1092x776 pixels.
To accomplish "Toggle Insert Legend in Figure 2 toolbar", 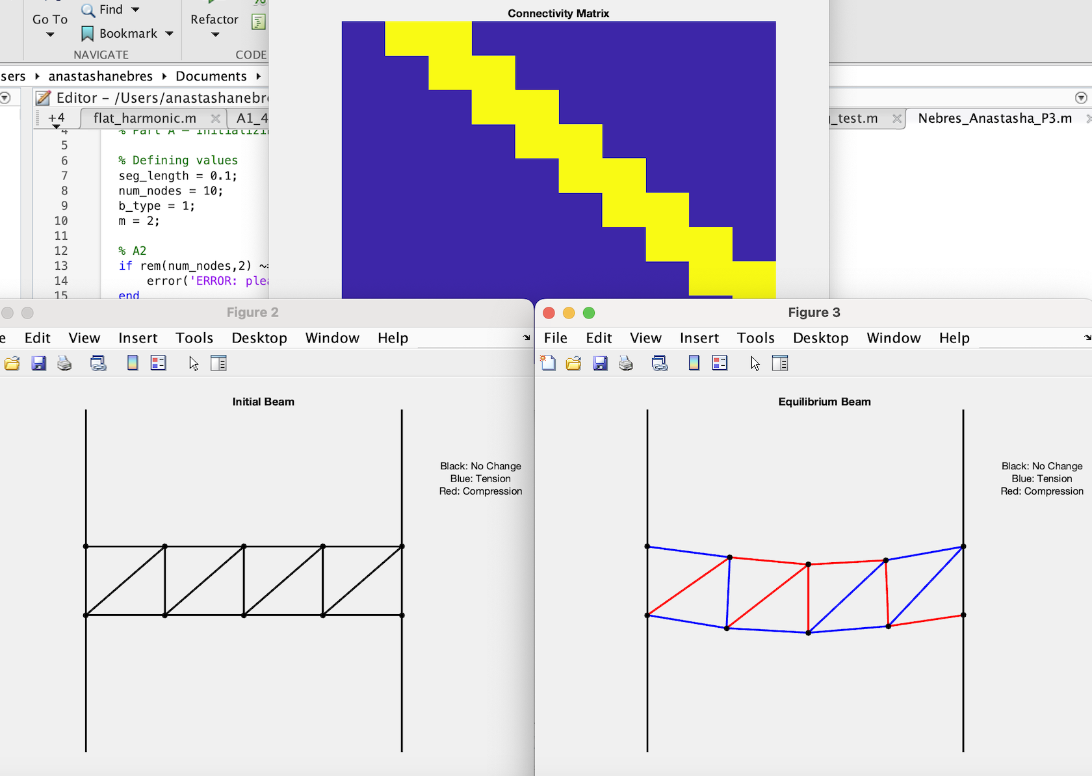I will [158, 363].
